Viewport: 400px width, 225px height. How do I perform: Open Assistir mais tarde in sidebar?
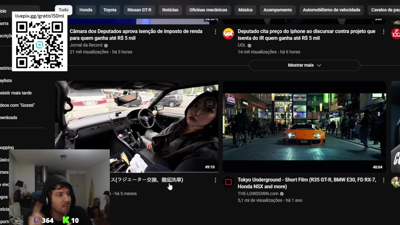click(x=16, y=93)
